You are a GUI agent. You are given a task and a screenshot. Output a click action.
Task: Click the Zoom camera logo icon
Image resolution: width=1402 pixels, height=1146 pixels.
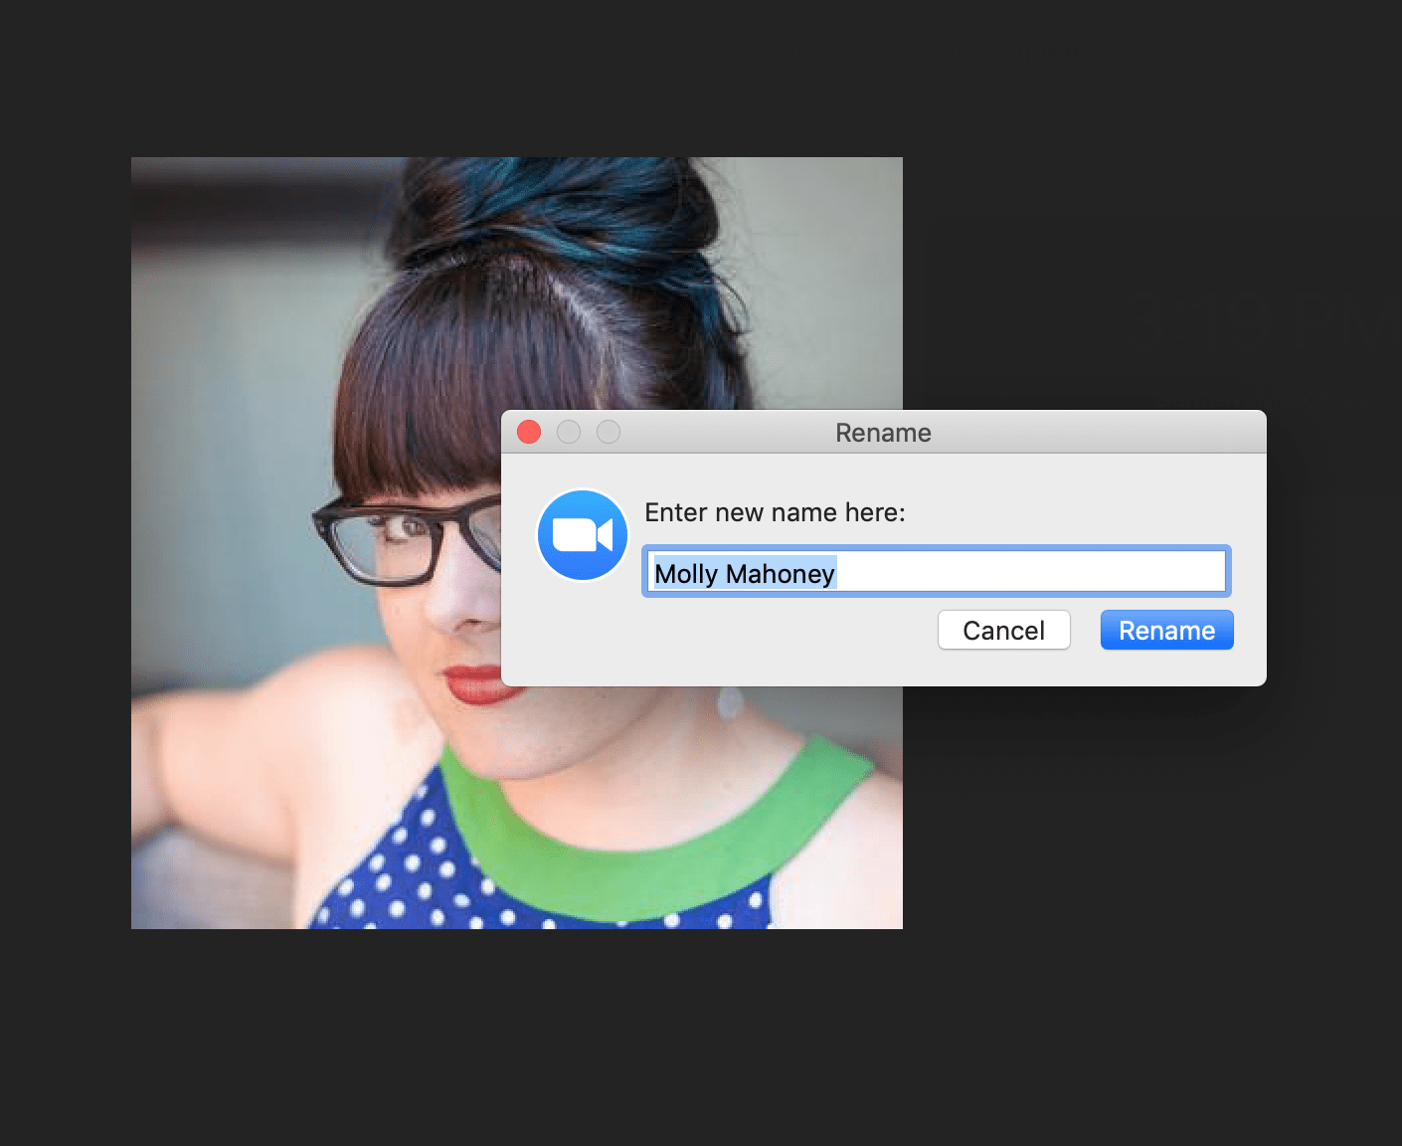(583, 535)
